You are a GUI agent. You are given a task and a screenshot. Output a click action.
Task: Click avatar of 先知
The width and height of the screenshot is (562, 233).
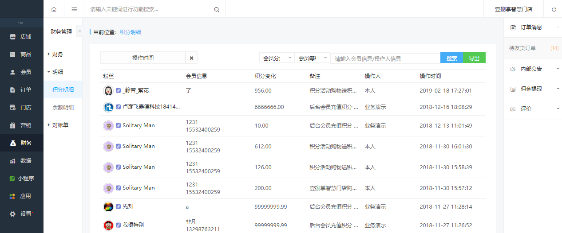pos(108,206)
